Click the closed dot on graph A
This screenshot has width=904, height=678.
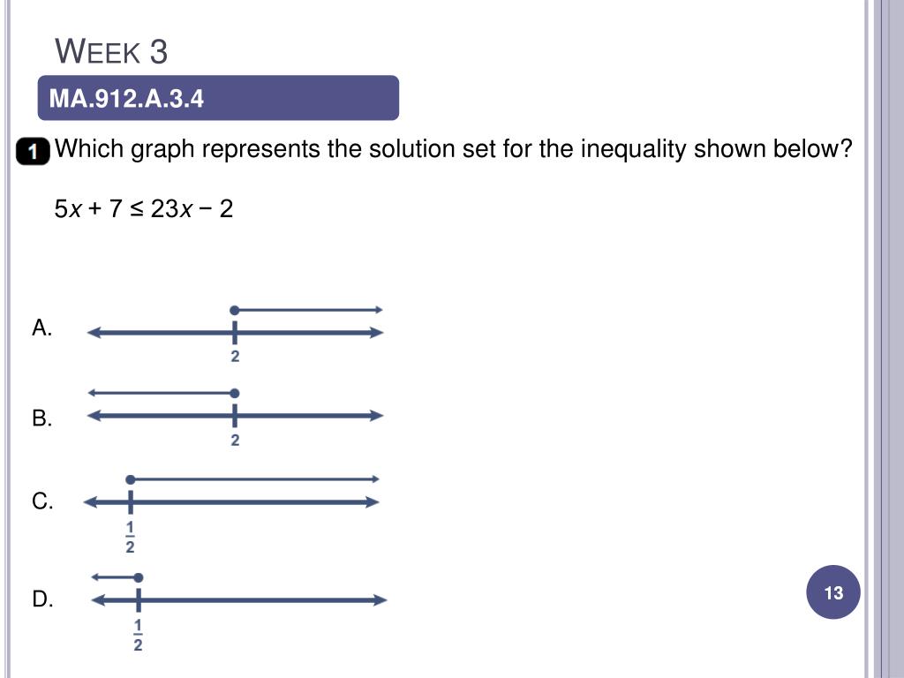(234, 311)
